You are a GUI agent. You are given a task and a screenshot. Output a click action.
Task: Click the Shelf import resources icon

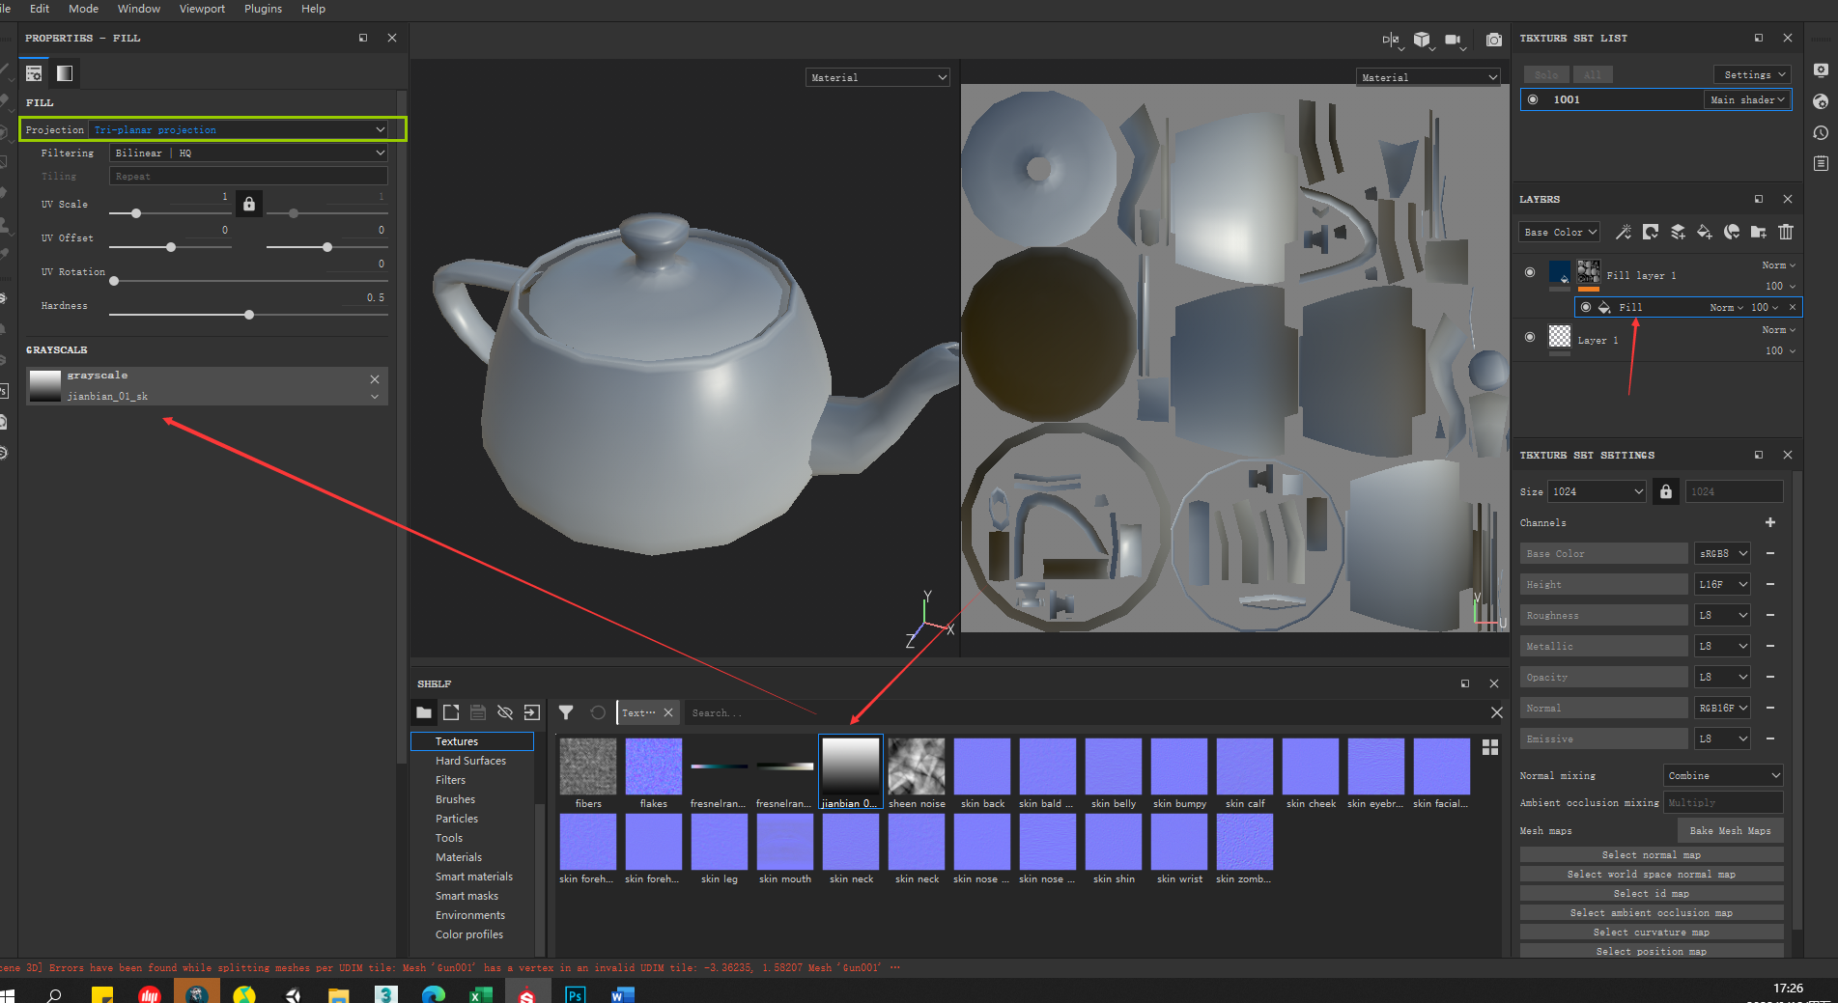coord(532,712)
